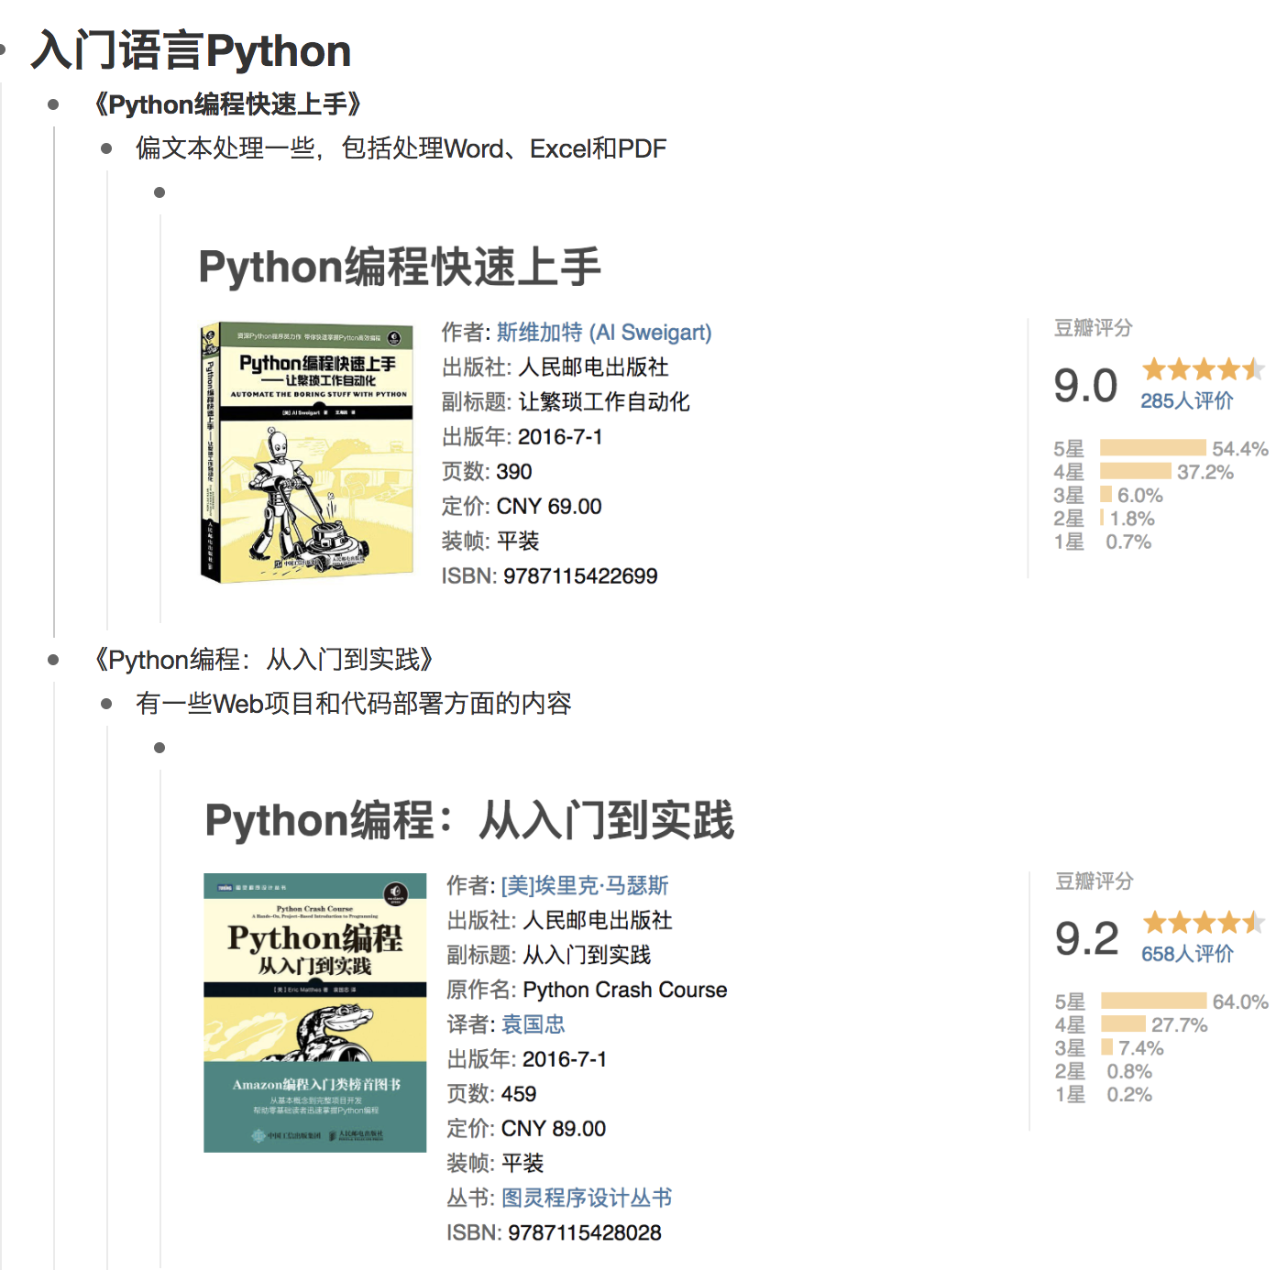Click the yellow Python编程快速上手 book cover

[x=307, y=453]
